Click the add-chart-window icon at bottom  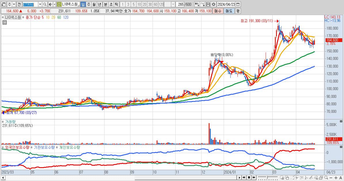(x=282, y=178)
